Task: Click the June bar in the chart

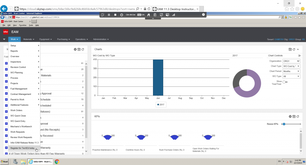Action: coord(158,78)
